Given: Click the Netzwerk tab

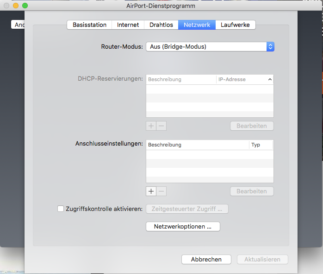Looking at the screenshot, I should click(x=197, y=25).
